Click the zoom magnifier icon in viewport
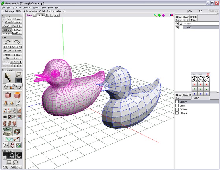The width and height of the screenshot is (220, 170). coord(155,15)
